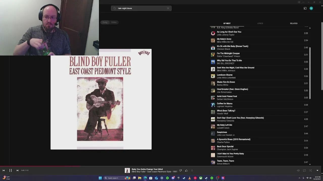Play 'My Baby Left Me' by Lowell Fulson

pos(259,126)
